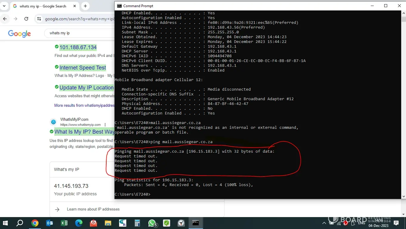Click 'Your public IP address' caption
406x229 pixels.
(75, 194)
